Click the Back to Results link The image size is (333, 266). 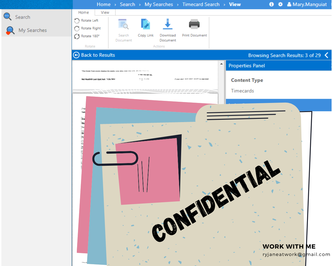[98, 55]
